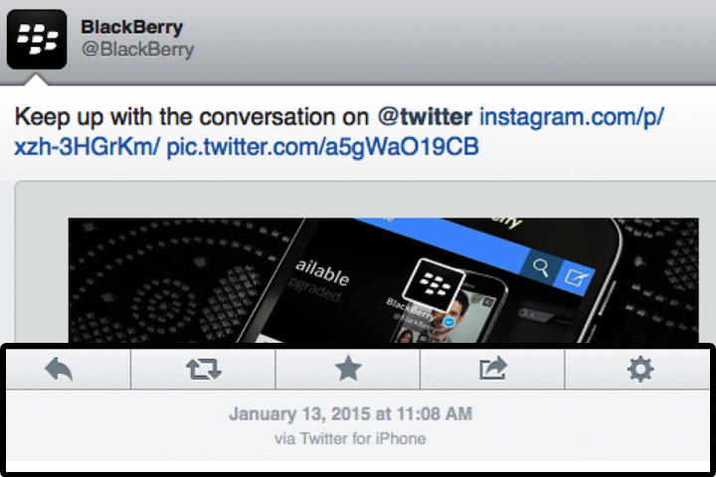
Task: Retweet the BlackBerry tweet
Action: click(x=203, y=370)
